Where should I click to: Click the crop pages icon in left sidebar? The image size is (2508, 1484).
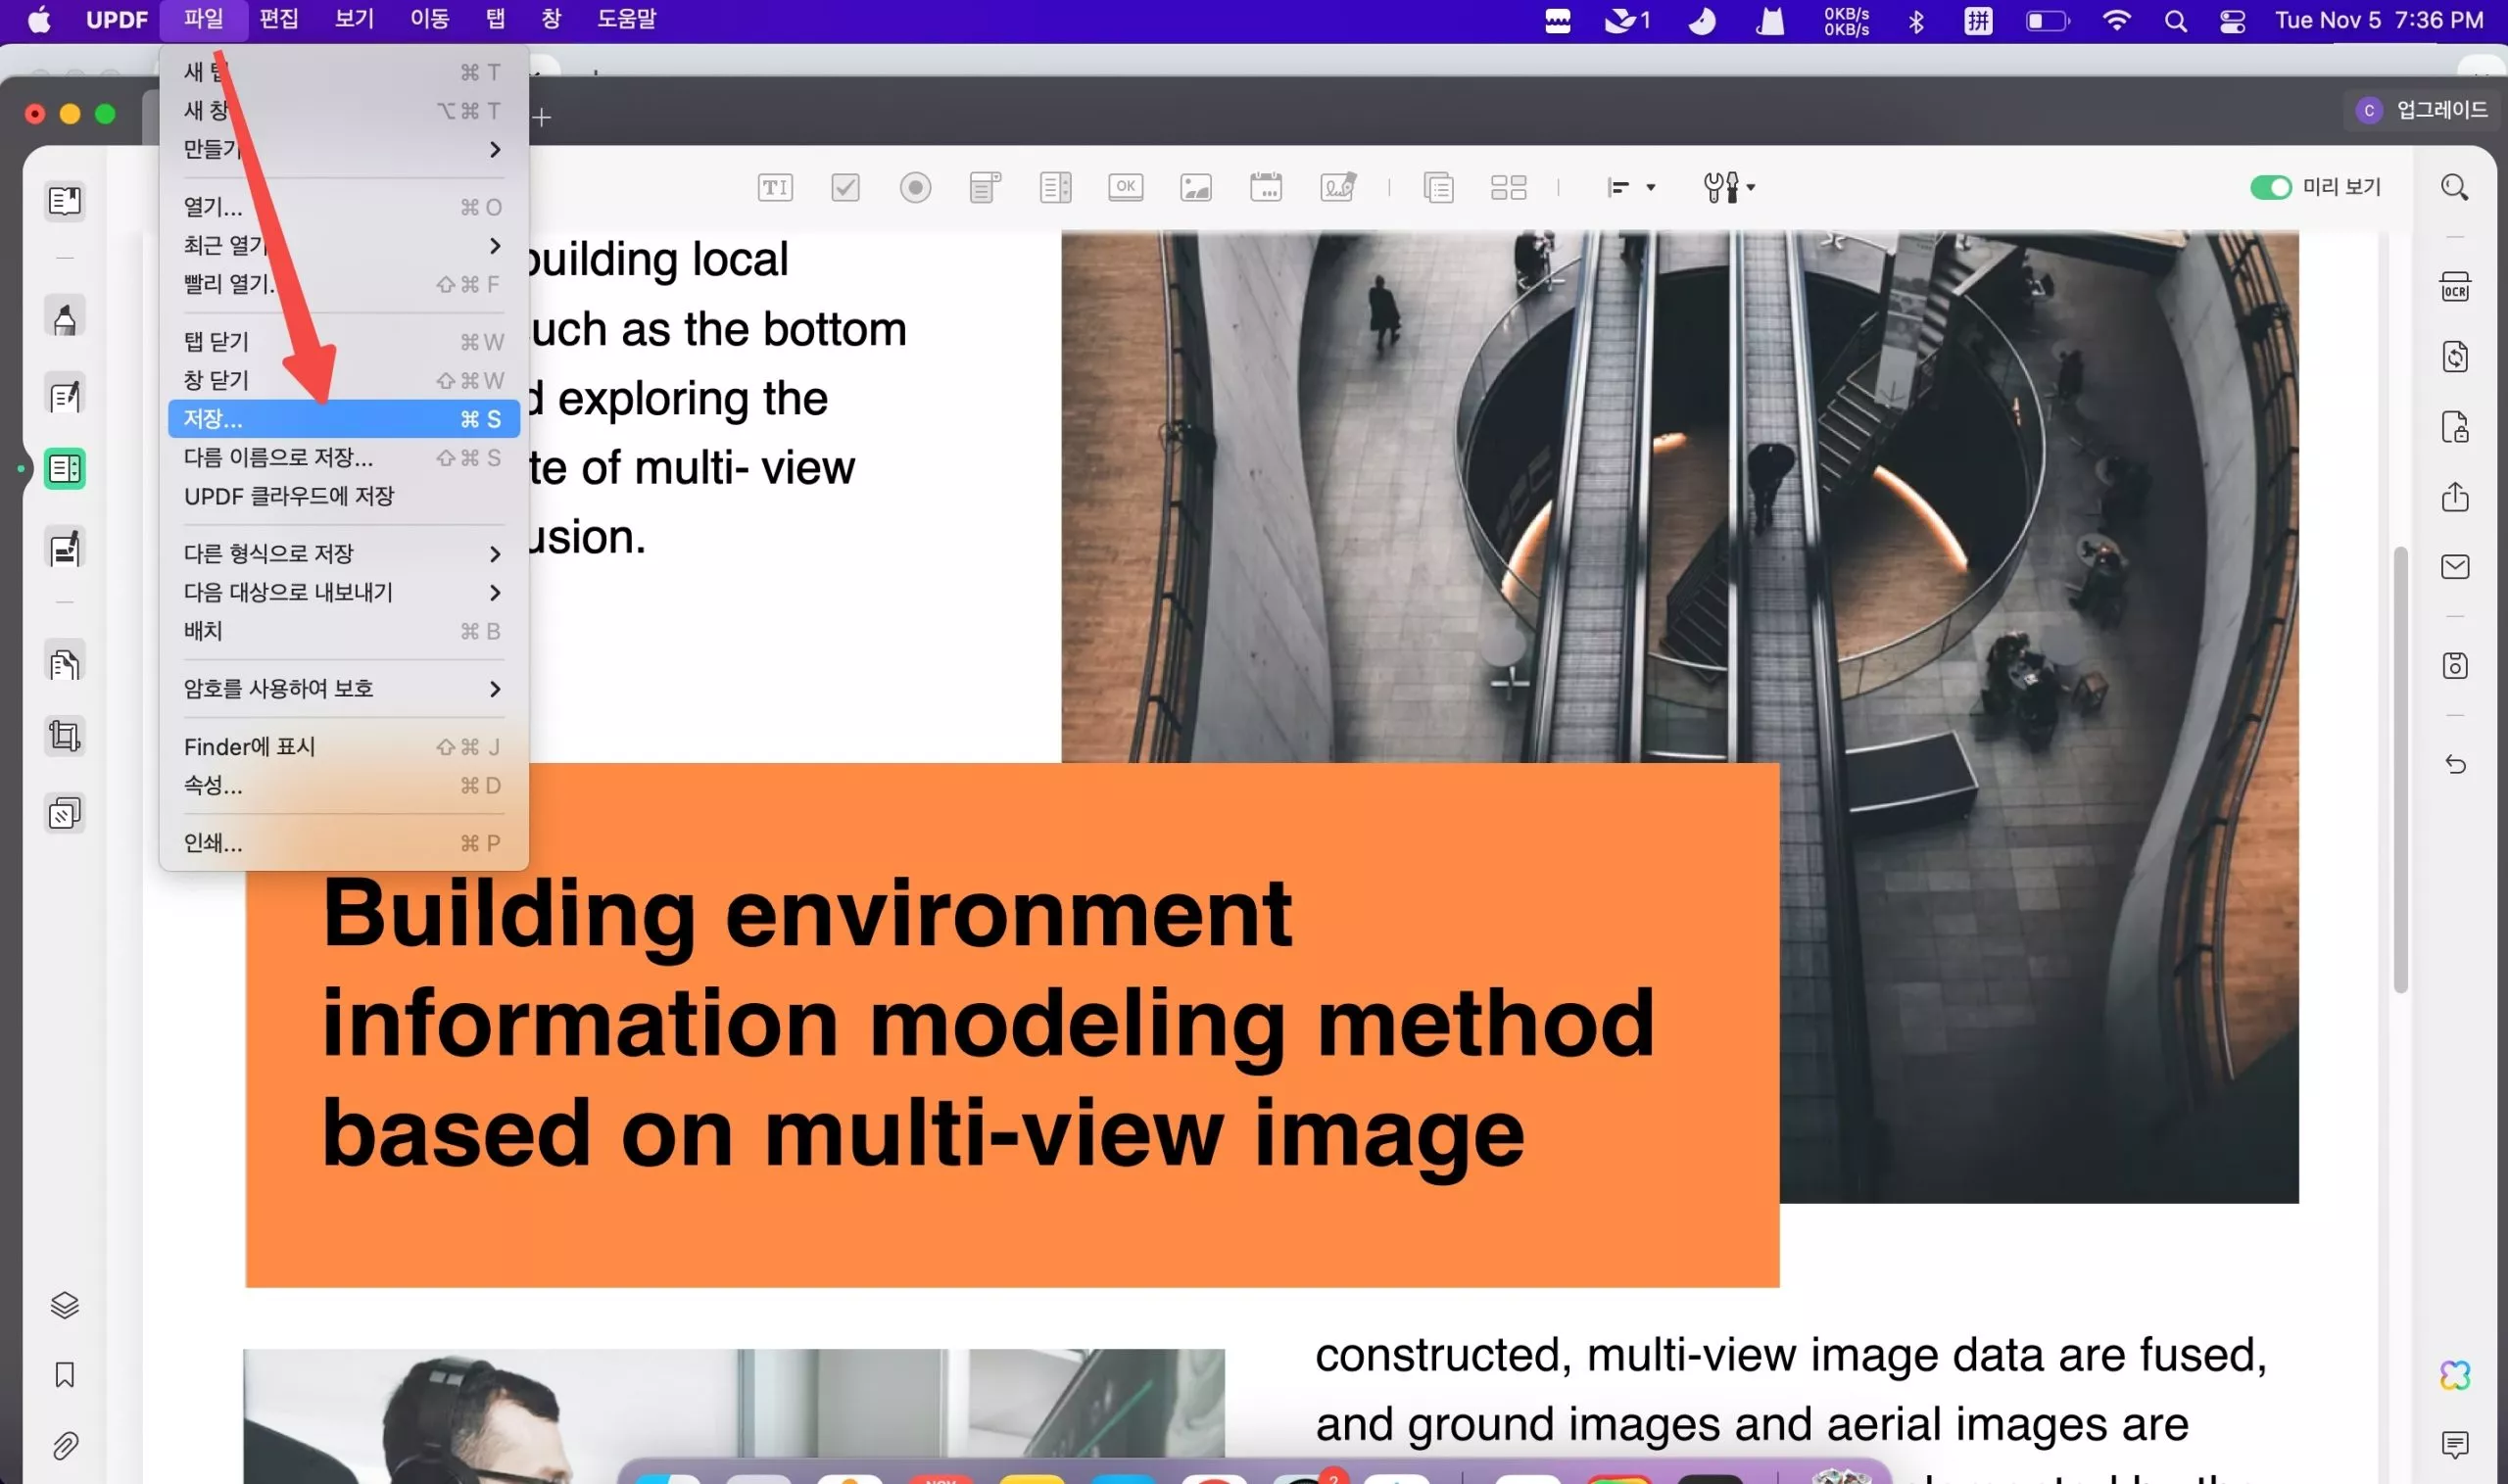[x=65, y=737]
